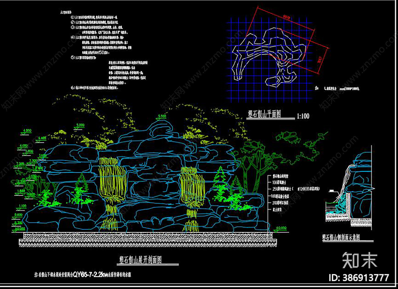Select the red 8078 dimension text
The image size is (398, 289).
[x=286, y=17]
